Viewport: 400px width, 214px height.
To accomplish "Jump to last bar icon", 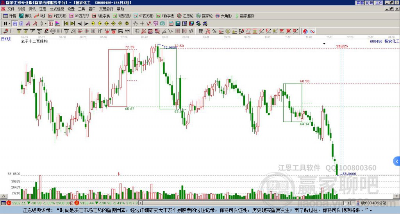I will point(73,23).
